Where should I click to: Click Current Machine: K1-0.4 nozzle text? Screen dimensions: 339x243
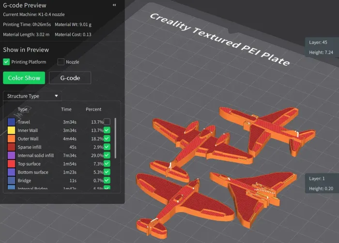[34, 14]
